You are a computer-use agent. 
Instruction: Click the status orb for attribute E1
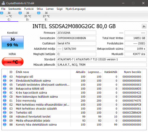click(x=5, y=101)
